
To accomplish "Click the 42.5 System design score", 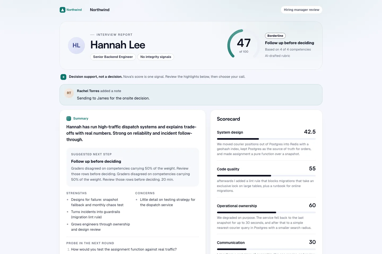I will (310, 132).
